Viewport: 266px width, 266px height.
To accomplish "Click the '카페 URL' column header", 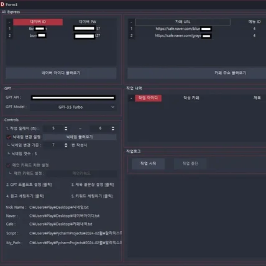I will pyautogui.click(x=183, y=22).
